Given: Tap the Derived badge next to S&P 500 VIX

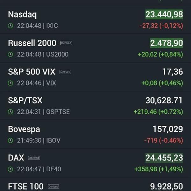Looking at the screenshot, I should tap(65, 72).
